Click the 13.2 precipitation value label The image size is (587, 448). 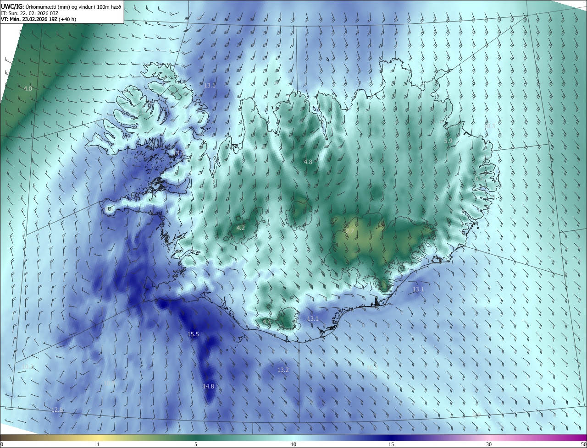pos(283,370)
